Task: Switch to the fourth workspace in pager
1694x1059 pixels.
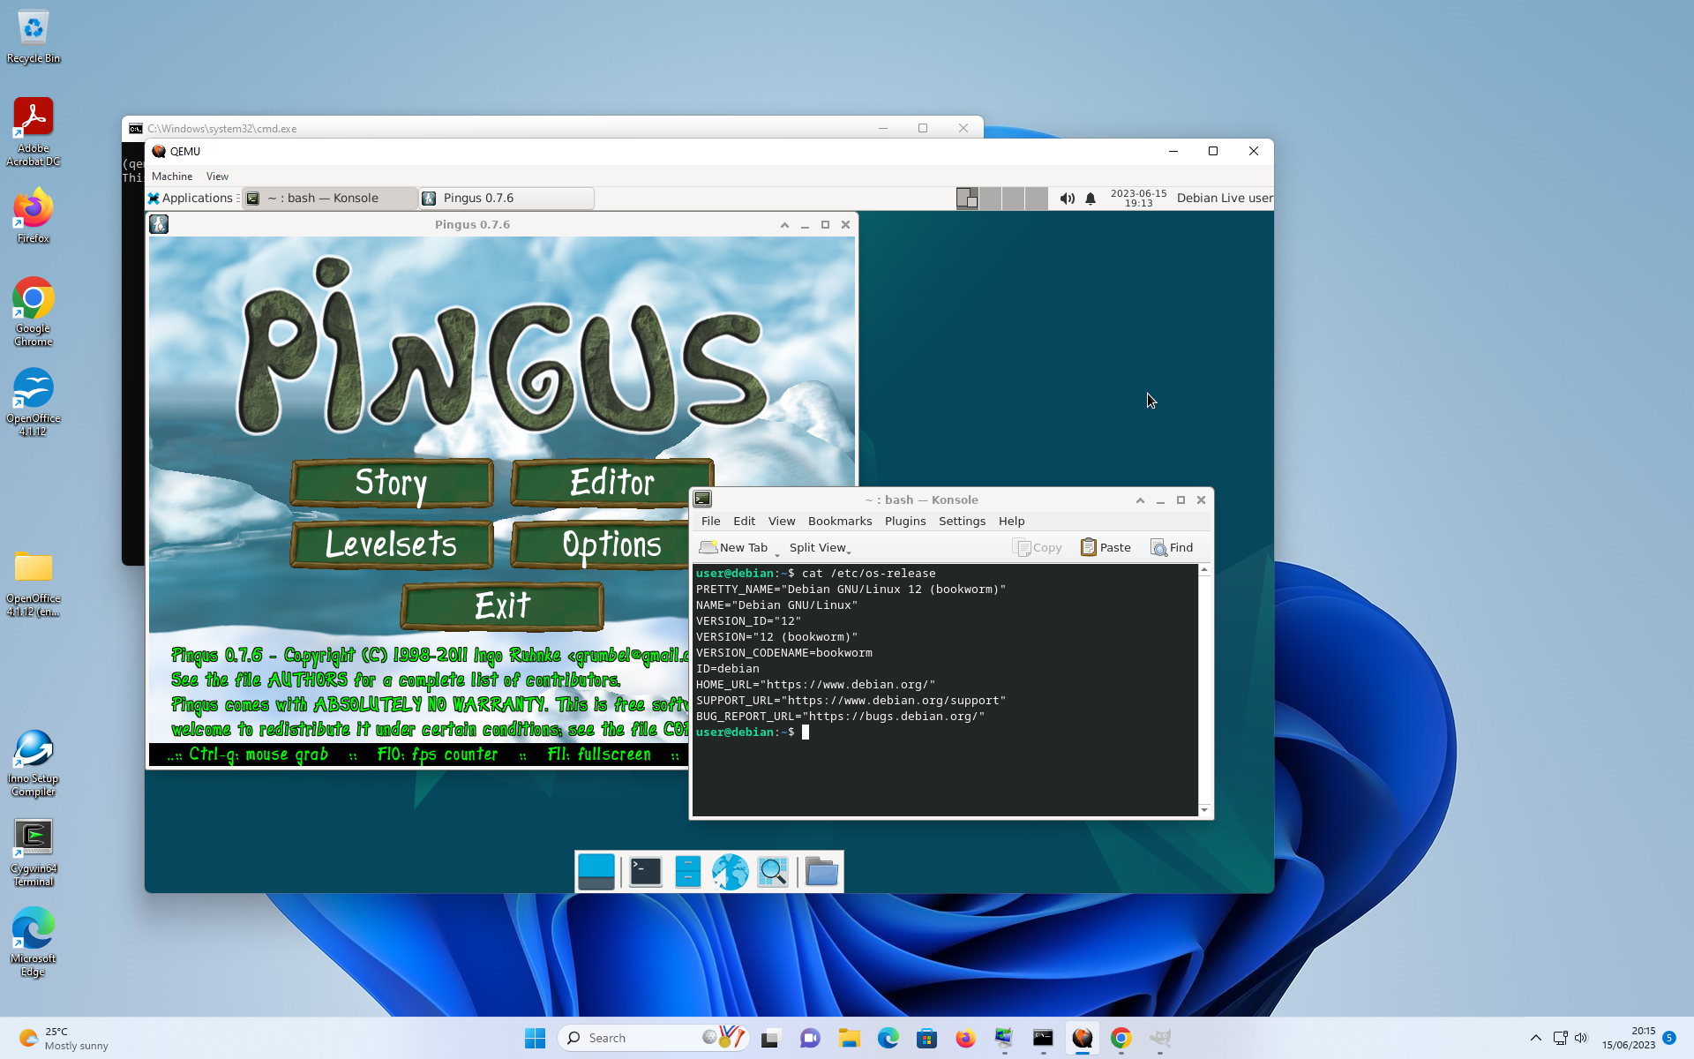Action: tap(1037, 199)
